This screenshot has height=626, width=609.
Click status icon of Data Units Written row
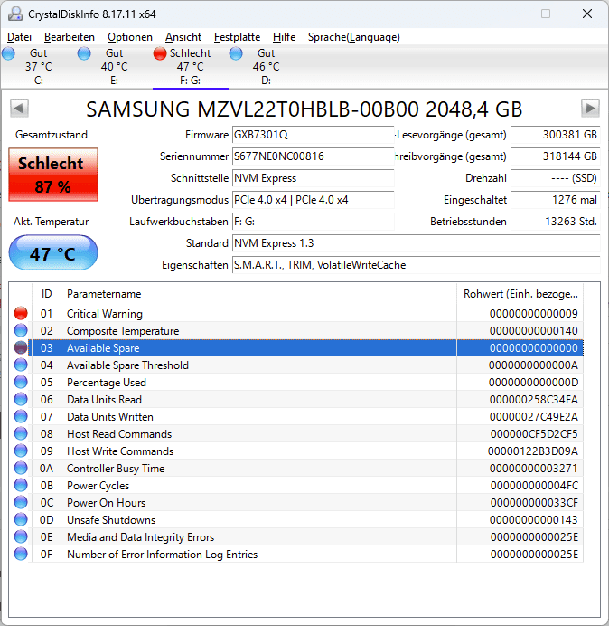coord(21,416)
